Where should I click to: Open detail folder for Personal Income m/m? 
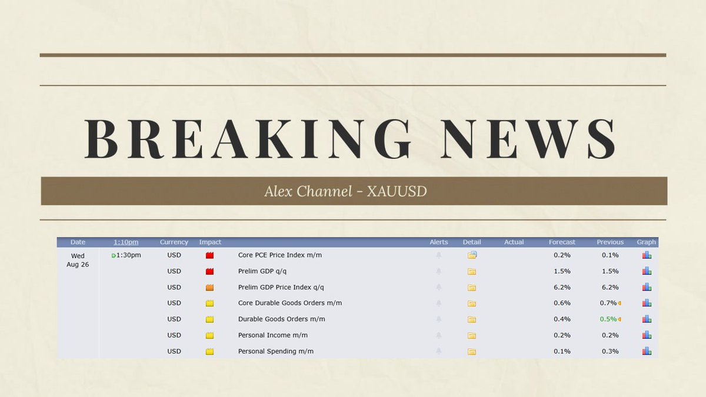pyautogui.click(x=472, y=336)
